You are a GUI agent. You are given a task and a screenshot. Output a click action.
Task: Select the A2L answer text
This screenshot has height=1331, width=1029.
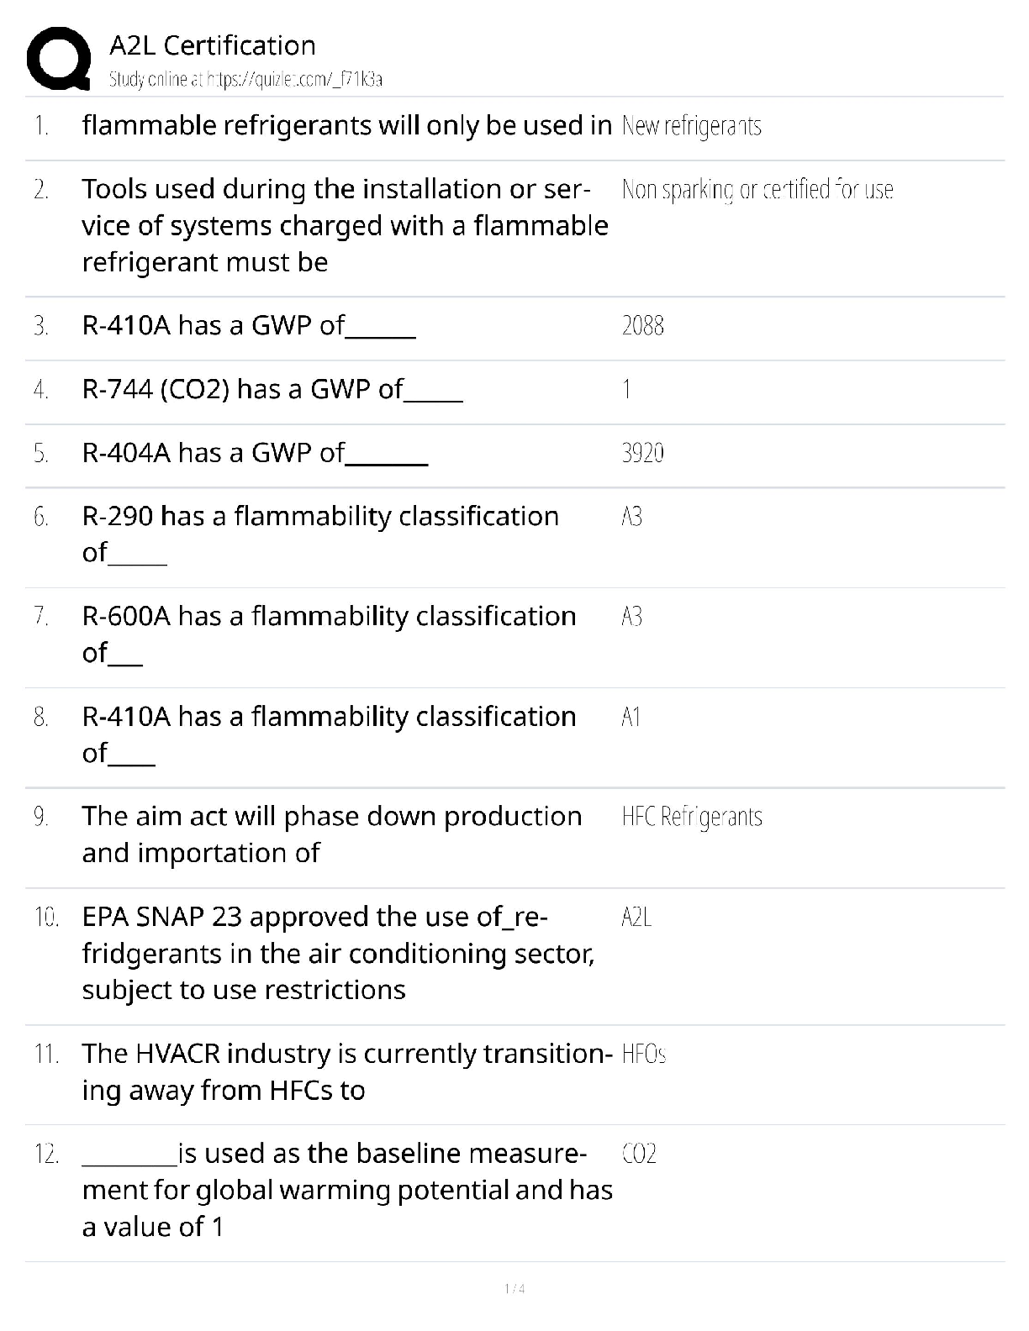pos(636,917)
